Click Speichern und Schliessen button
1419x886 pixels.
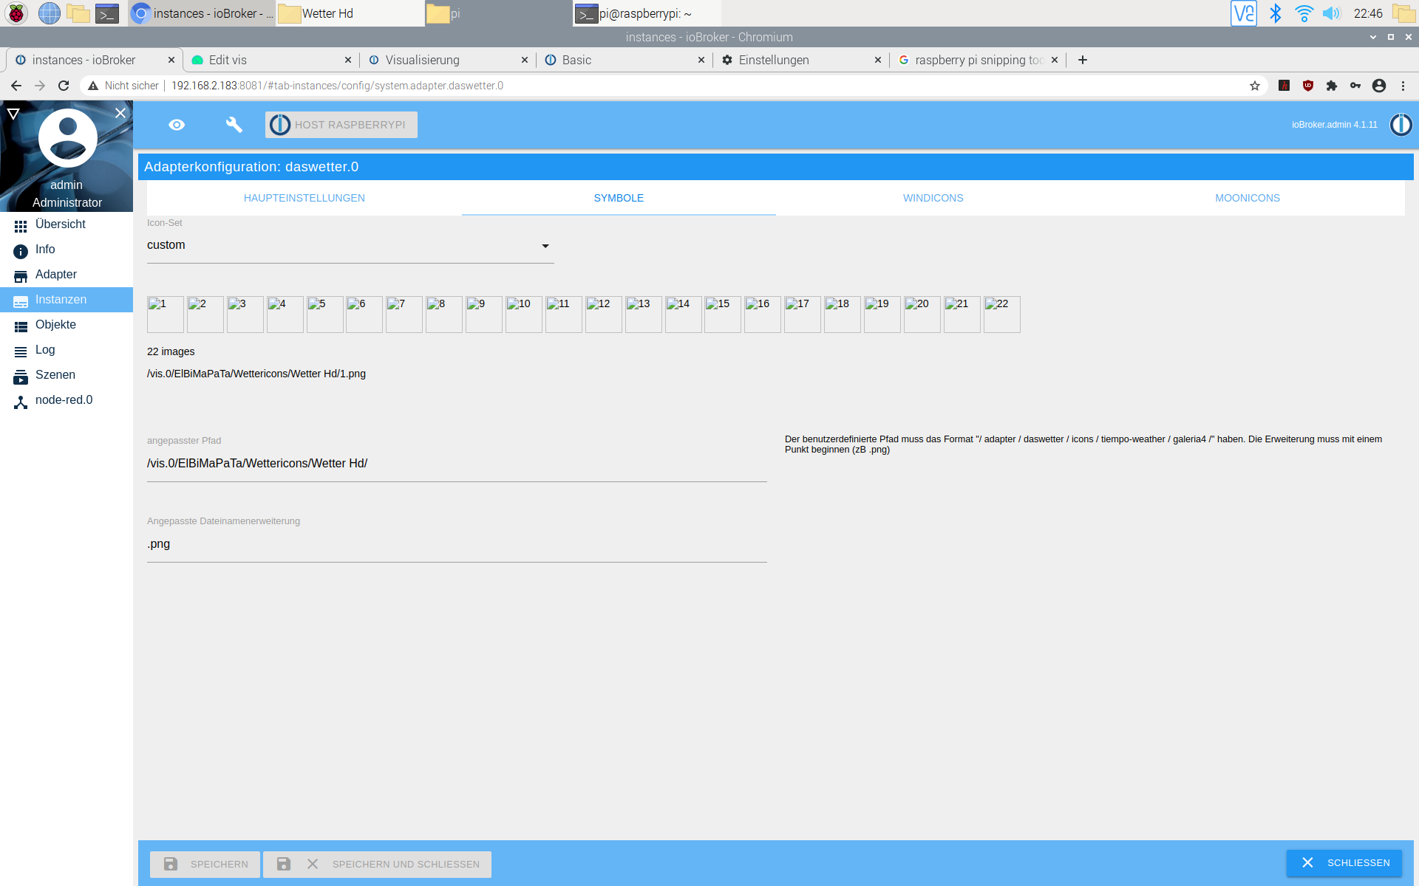[378, 864]
